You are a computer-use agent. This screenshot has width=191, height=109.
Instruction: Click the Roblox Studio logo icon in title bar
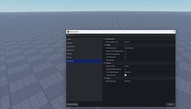[68, 32]
